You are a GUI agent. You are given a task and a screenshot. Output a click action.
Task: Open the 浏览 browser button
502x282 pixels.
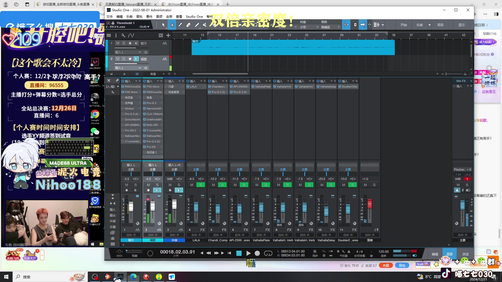[x=465, y=254]
